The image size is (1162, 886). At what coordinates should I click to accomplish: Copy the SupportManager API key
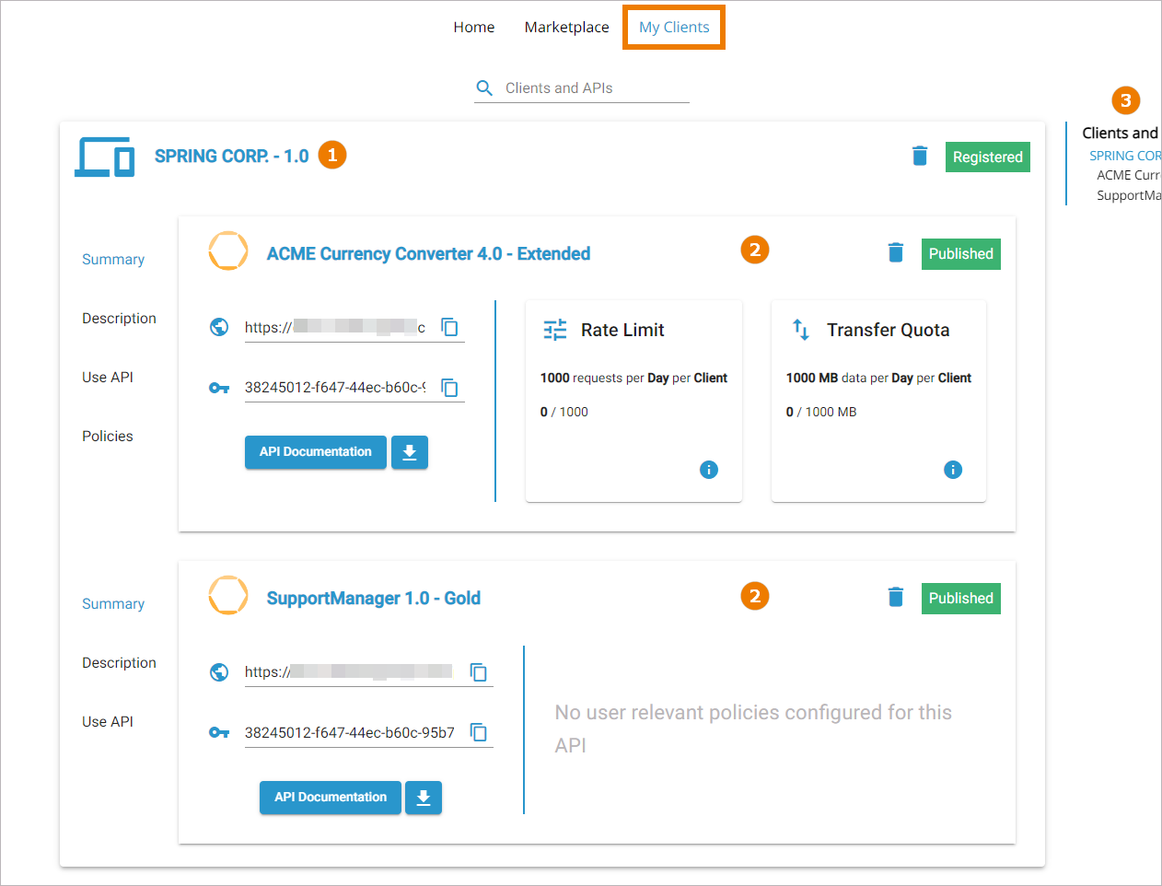(x=479, y=732)
